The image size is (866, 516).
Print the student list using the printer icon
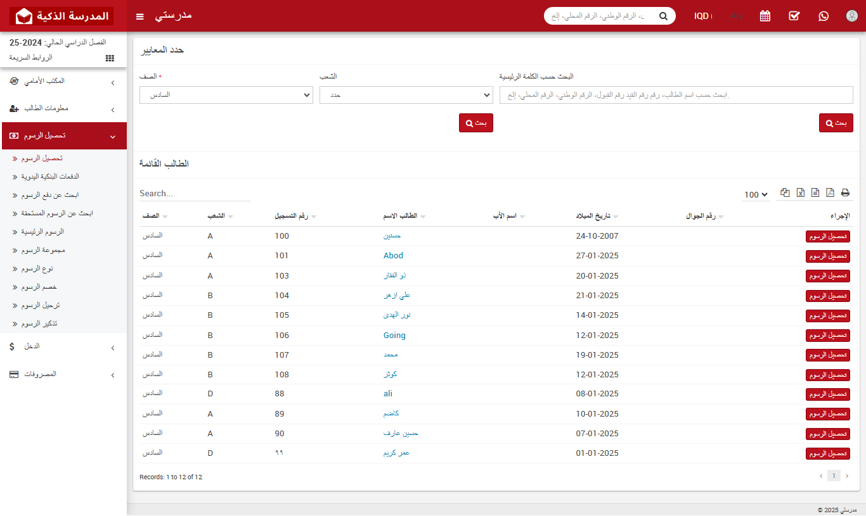pyautogui.click(x=844, y=192)
